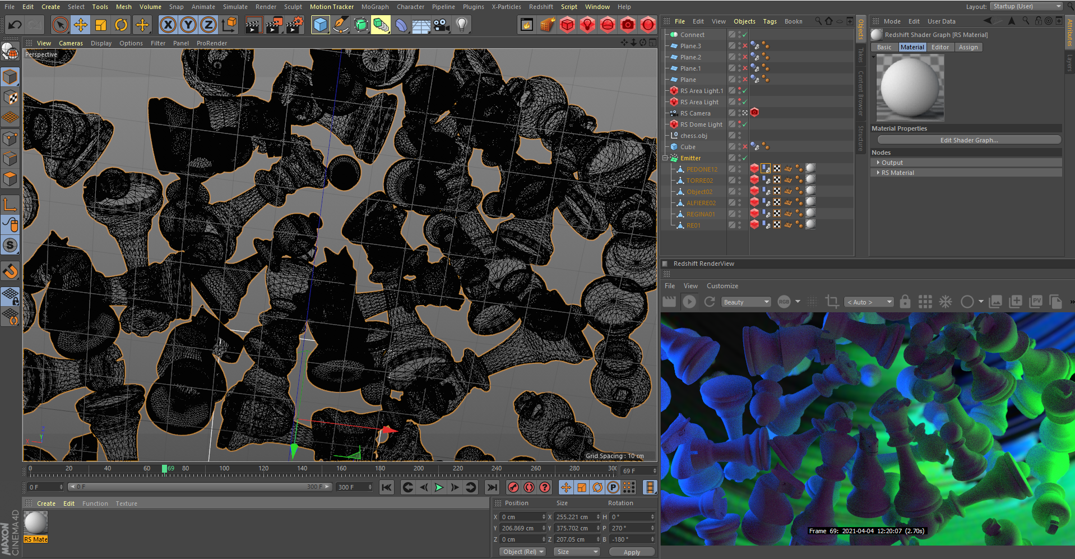Open the Beauty AOV dropdown
Screen dimensions: 1075x559
[x=746, y=302]
